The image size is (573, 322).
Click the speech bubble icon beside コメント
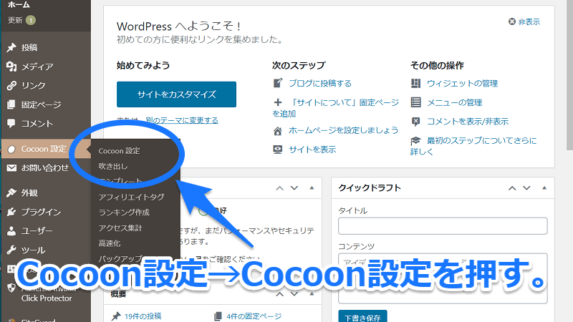pyautogui.click(x=11, y=123)
